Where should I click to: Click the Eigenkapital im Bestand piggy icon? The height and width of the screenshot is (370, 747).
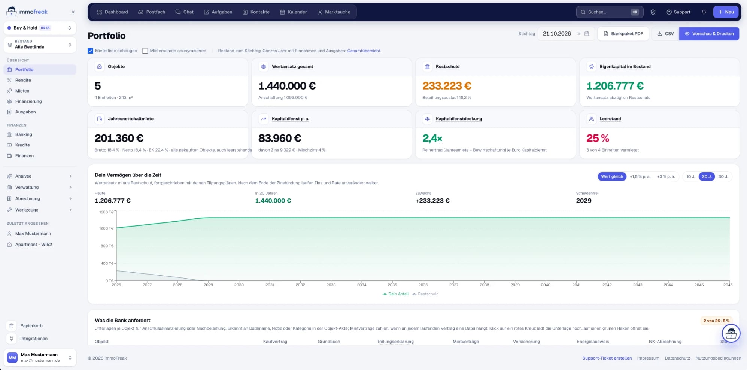point(592,67)
